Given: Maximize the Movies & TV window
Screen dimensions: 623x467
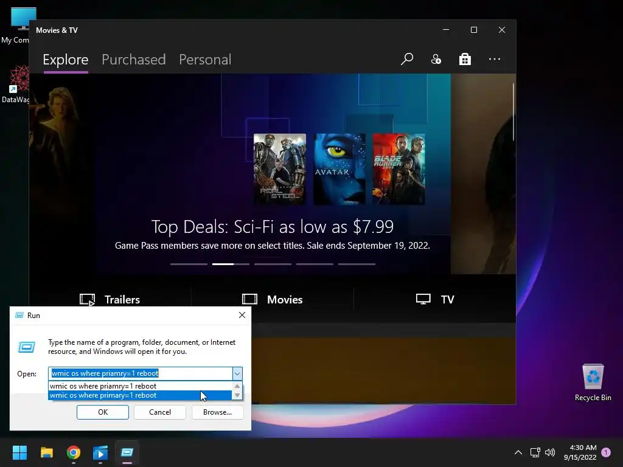Looking at the screenshot, I should (x=473, y=30).
